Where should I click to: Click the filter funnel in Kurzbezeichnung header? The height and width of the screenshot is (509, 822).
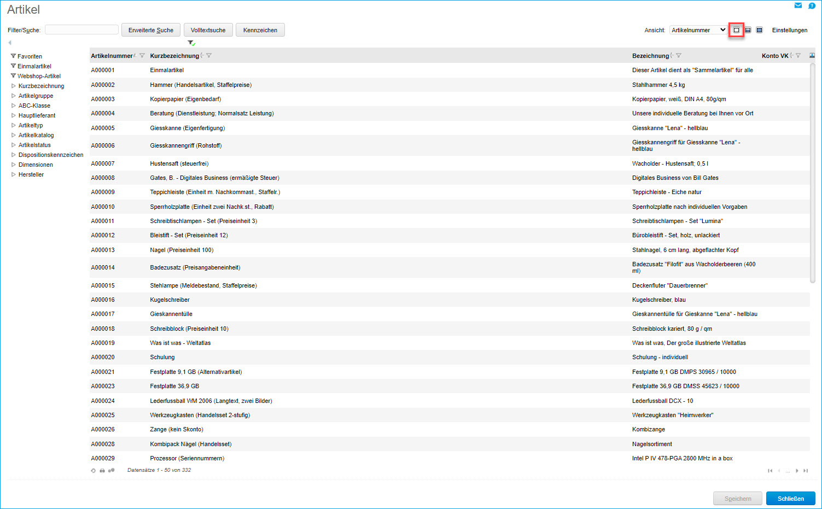pyautogui.click(x=209, y=56)
